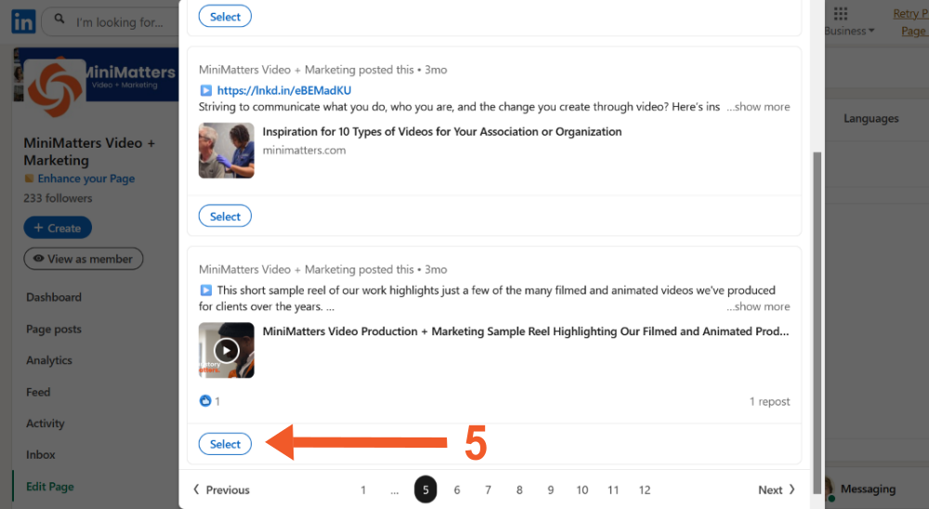Click the minimatters.com source text
The image size is (929, 509).
(304, 150)
